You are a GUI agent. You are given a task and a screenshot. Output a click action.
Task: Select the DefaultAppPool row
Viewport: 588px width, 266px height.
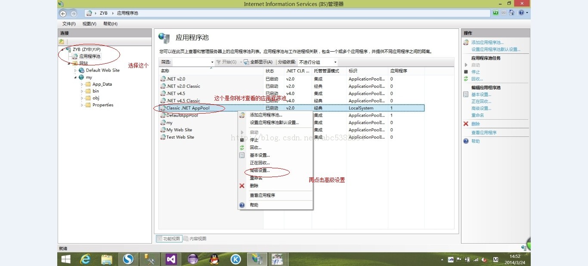182,115
